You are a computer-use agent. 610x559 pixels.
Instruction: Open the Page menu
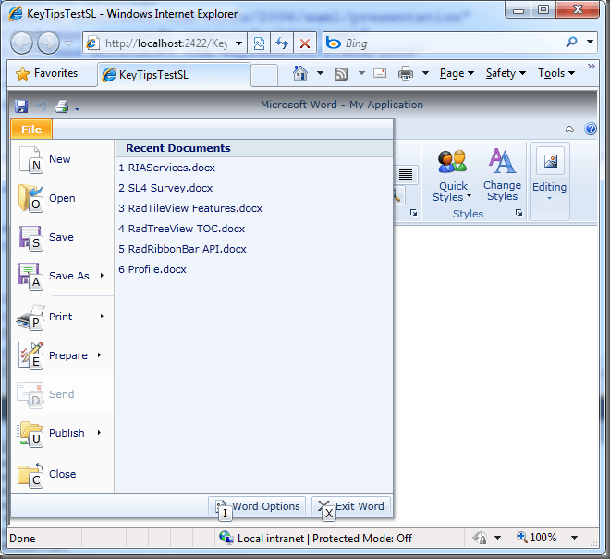tap(457, 73)
